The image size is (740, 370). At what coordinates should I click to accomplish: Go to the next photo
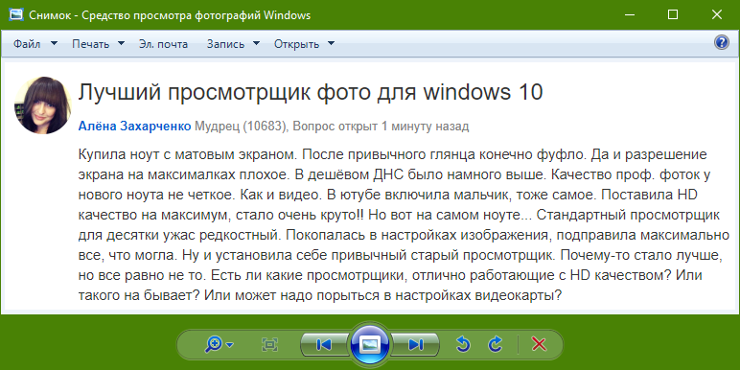pos(415,345)
